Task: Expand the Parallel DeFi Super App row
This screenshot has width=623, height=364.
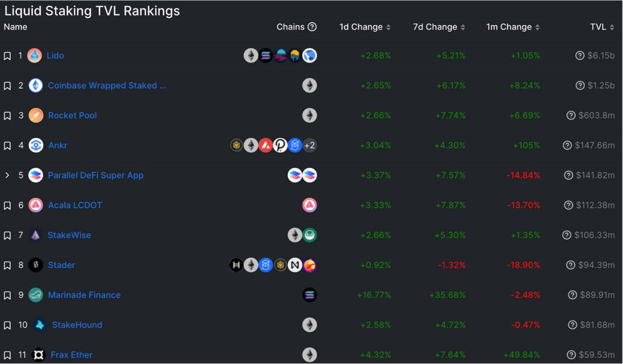Action: [7, 176]
